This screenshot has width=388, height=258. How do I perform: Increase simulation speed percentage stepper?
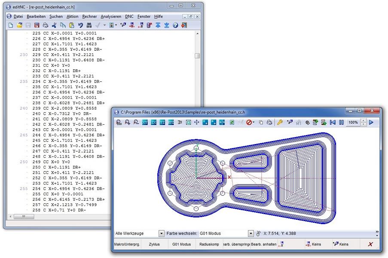(363, 120)
